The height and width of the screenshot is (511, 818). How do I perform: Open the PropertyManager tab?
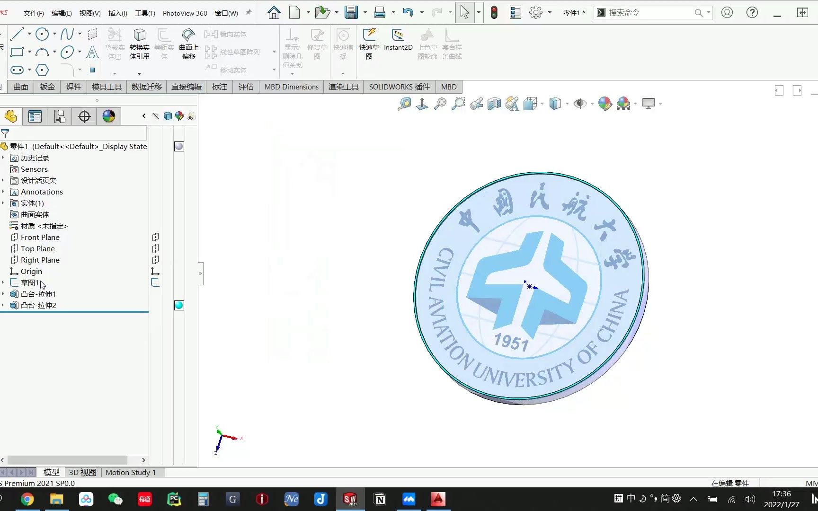point(35,116)
